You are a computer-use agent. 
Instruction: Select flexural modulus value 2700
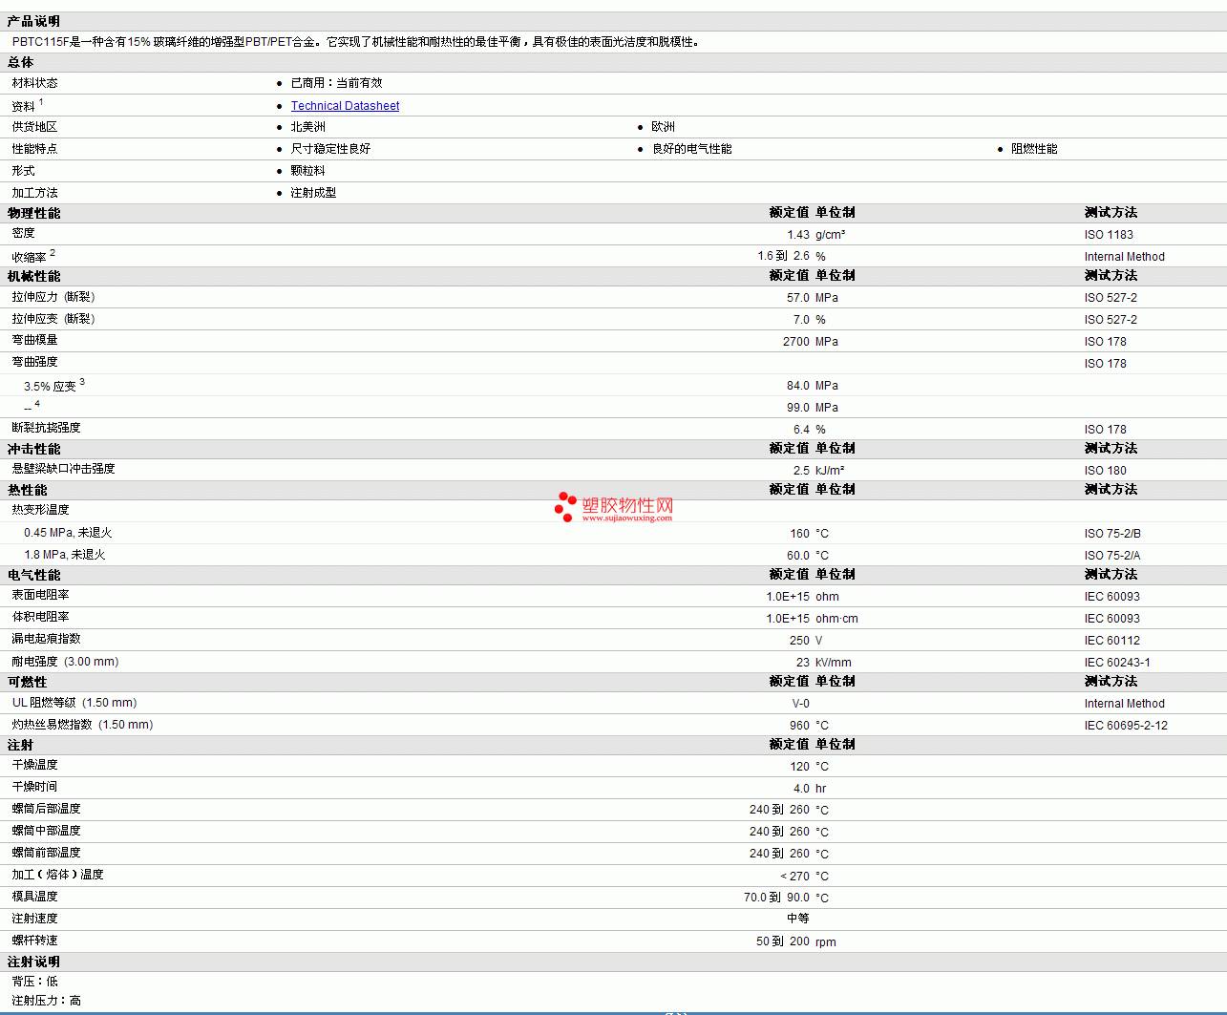click(x=796, y=342)
